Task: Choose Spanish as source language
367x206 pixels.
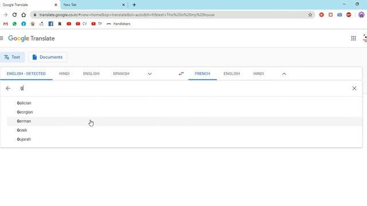Action: point(121,74)
